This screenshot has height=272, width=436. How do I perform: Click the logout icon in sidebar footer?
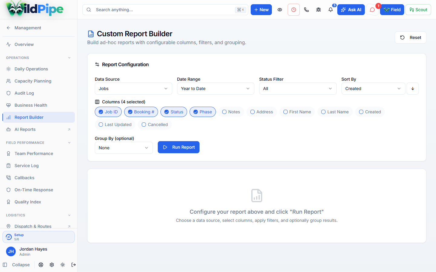point(74,265)
